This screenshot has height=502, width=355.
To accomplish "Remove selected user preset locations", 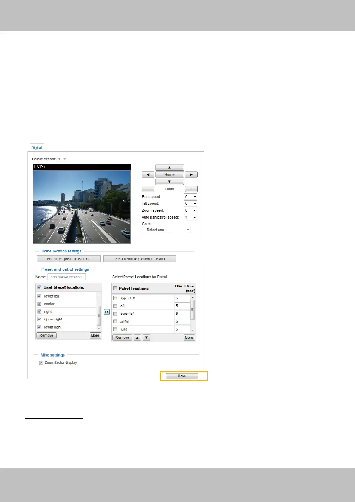I will tap(46, 335).
